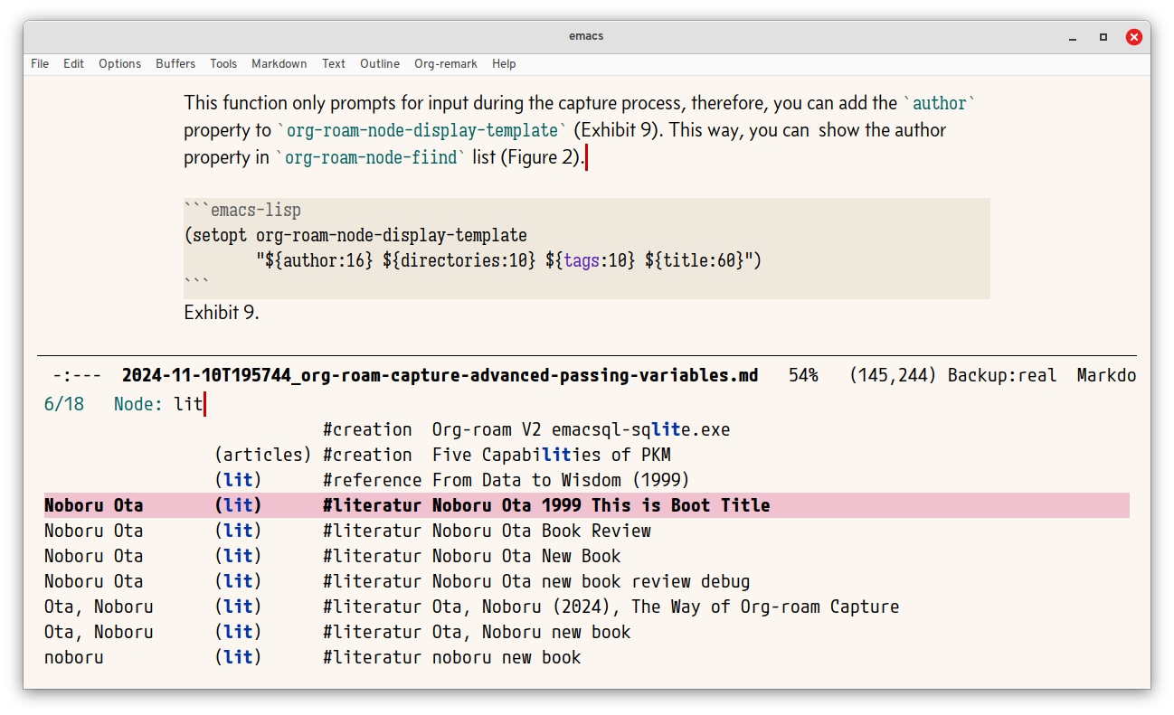Select candidate Noboru Ota new book review debug
Screen dimensions: 1174x715
point(586,581)
